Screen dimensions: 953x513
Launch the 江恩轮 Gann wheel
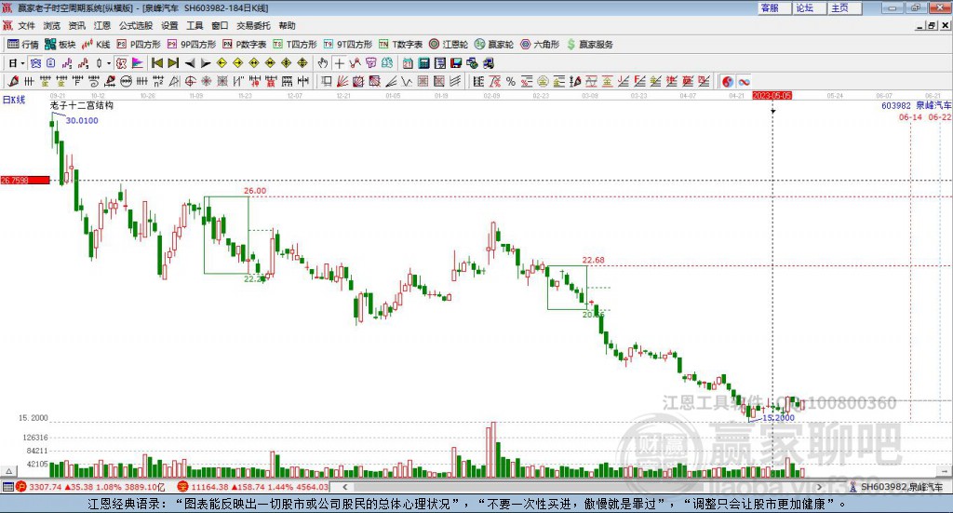tap(449, 45)
